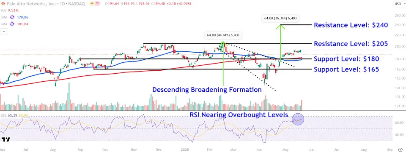Click the 240.00 price axis label

point(400,25)
